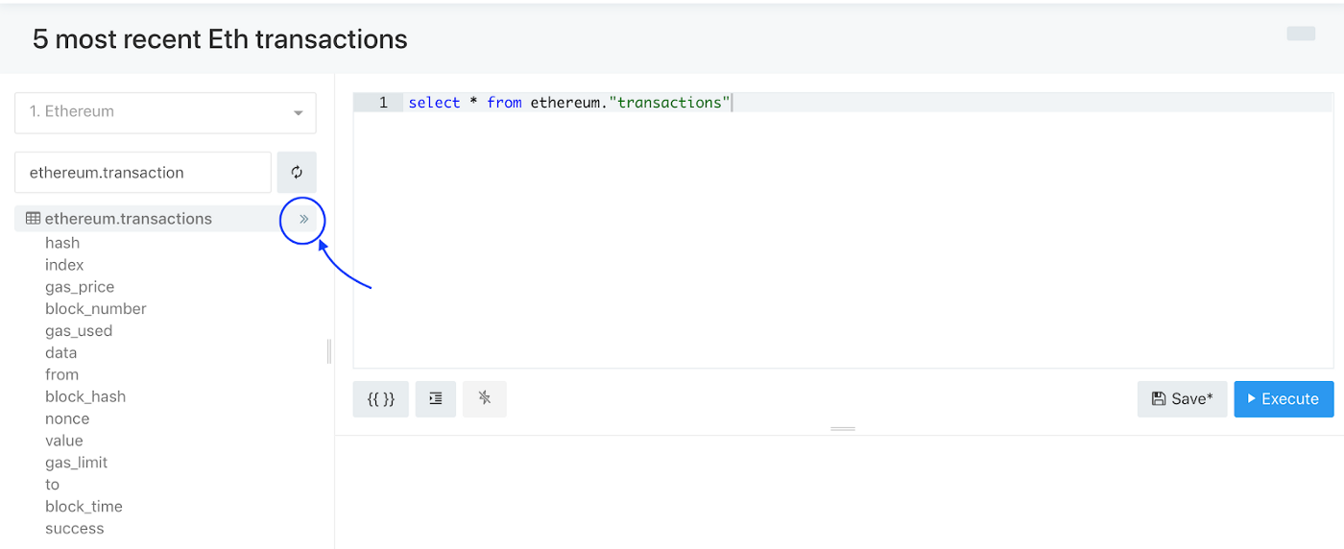Select the to column
This screenshot has width=1344, height=549.
click(x=52, y=486)
